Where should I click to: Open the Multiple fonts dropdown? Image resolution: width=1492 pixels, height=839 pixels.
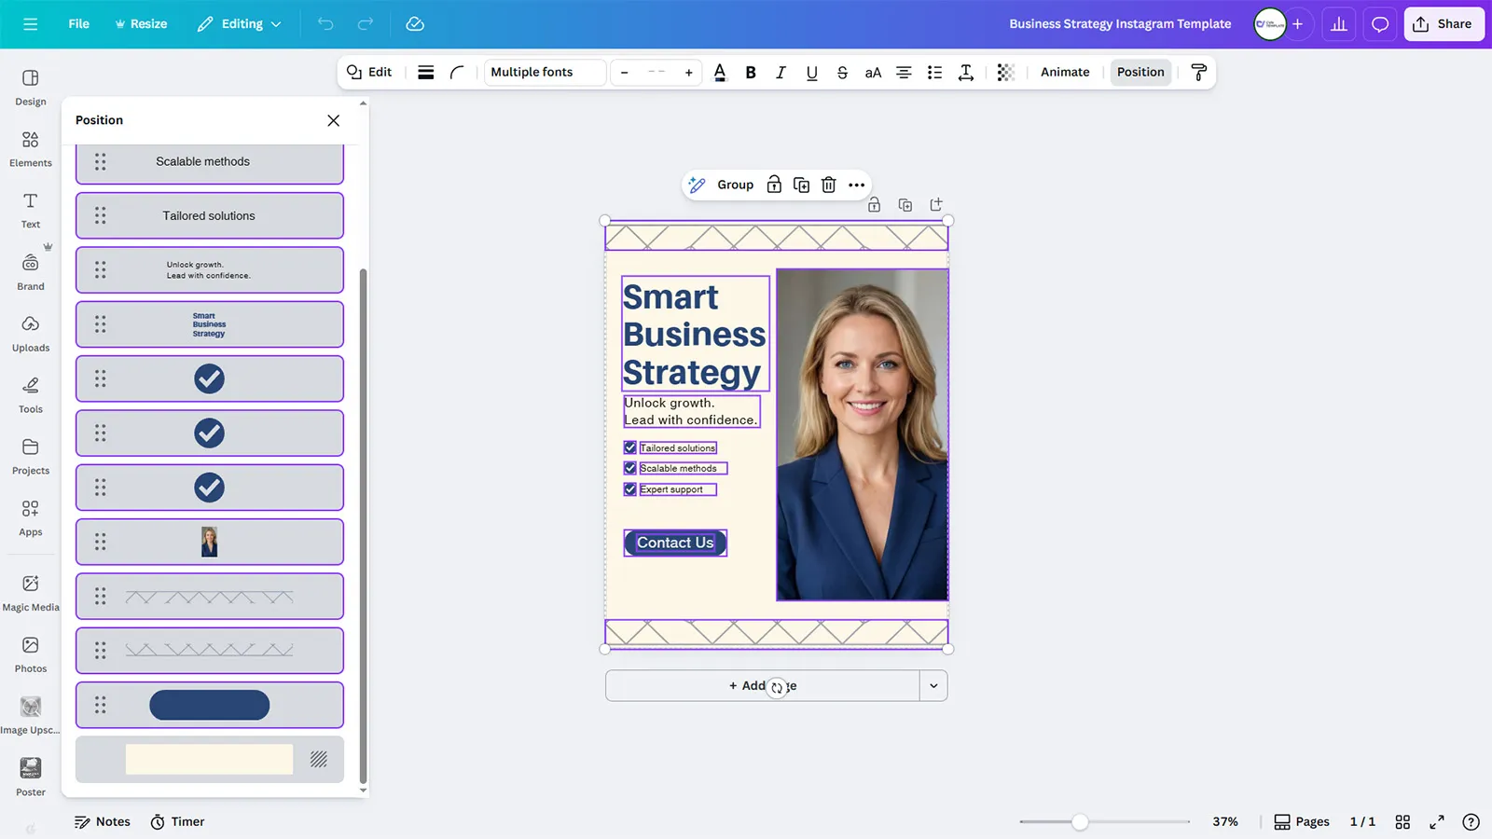pos(545,73)
